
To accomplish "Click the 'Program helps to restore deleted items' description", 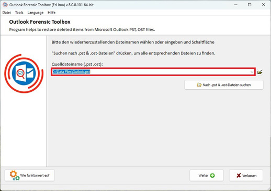I will click(82, 29).
